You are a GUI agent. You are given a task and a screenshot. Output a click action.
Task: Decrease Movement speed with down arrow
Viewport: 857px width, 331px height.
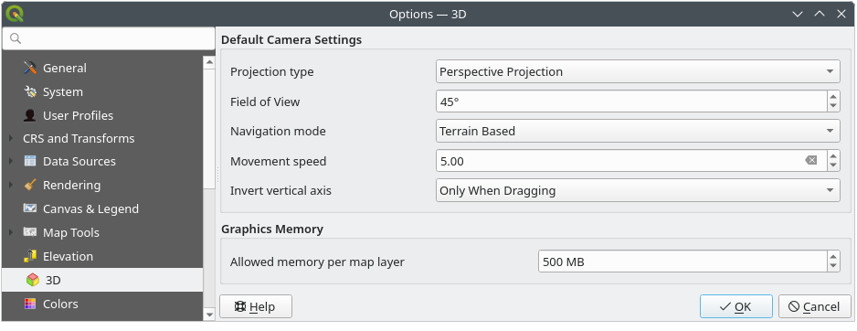coord(833,166)
